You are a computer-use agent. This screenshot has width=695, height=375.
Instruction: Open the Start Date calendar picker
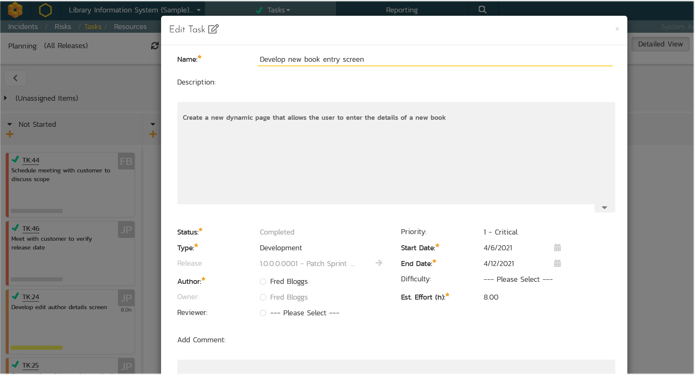[557, 248]
